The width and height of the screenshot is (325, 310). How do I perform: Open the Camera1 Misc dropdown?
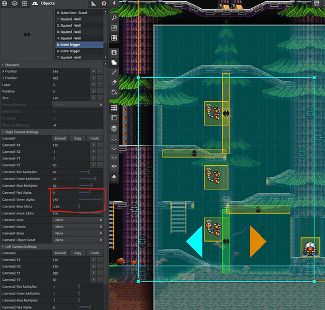click(78, 220)
